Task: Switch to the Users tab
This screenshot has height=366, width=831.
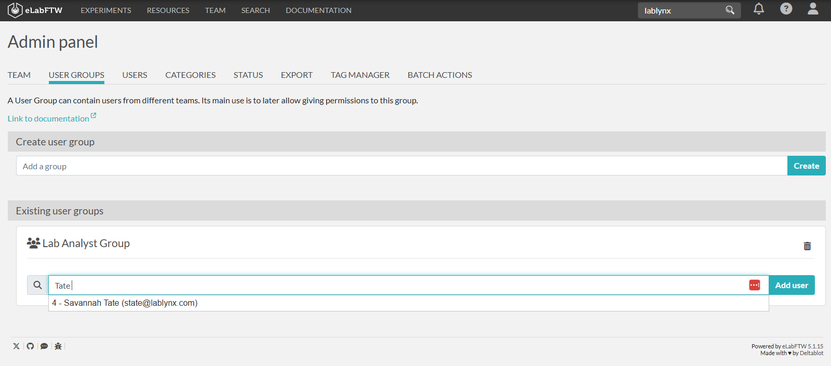Action: pyautogui.click(x=135, y=75)
